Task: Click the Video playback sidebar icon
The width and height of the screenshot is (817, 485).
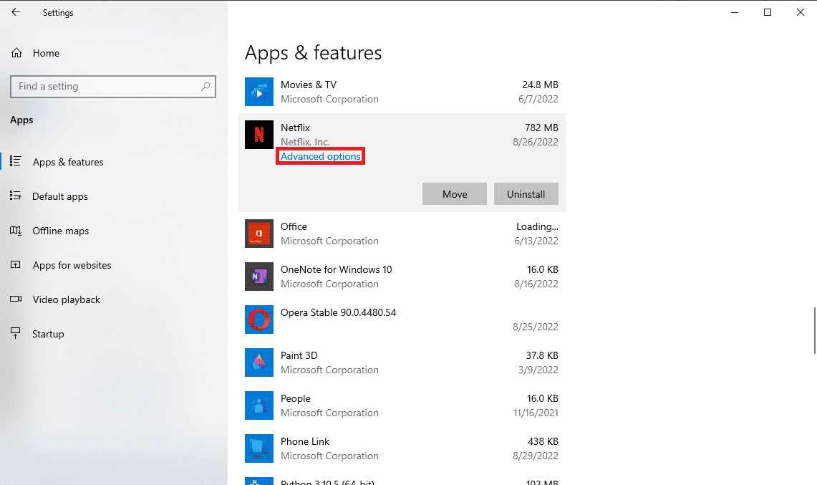Action: (16, 299)
